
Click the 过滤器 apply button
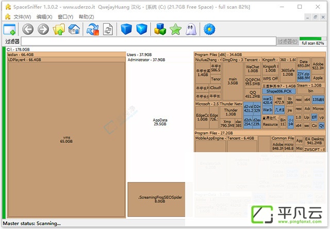point(288,41)
